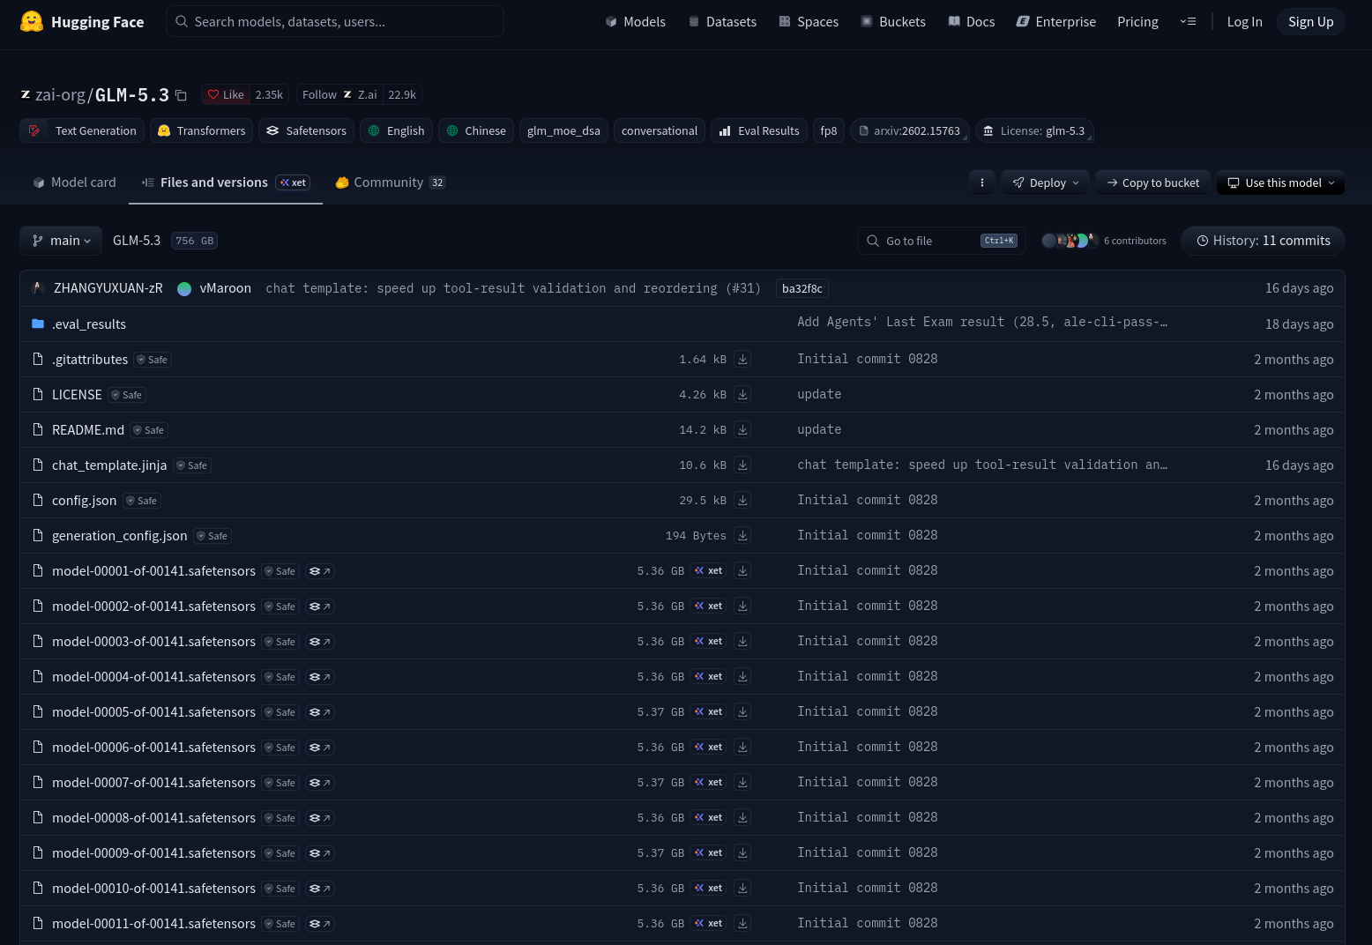This screenshot has height=945, width=1372.
Task: Download model-00005-of-00141.safetensors
Action: tap(743, 712)
